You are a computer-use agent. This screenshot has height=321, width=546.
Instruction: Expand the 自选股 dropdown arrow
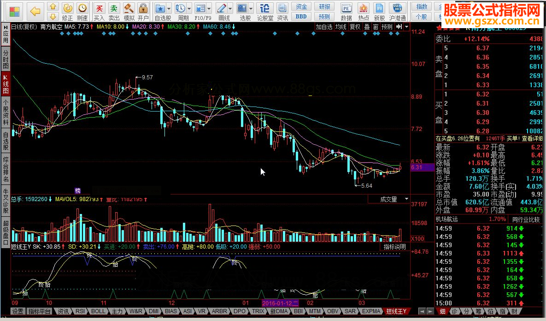tap(169, 8)
